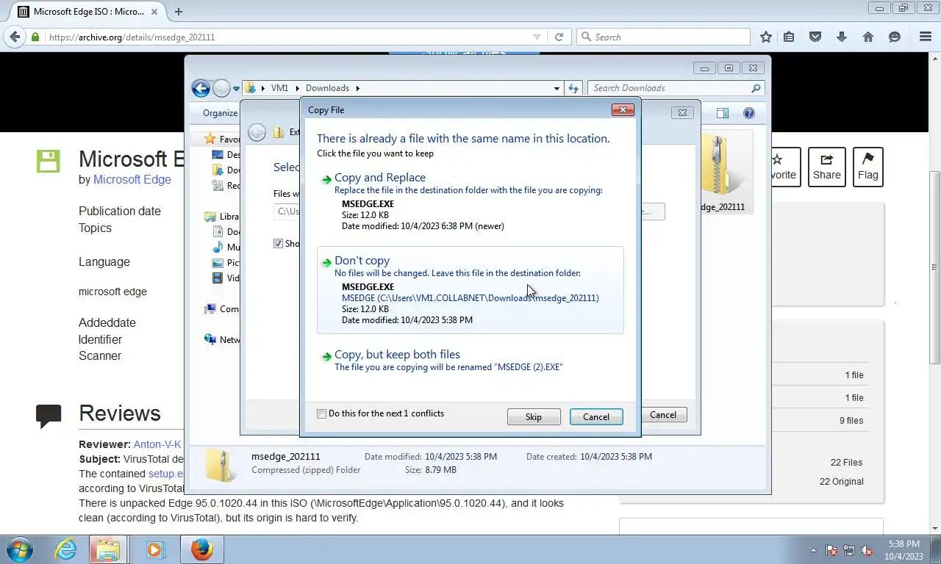Open Firefox downloads arrow icon
The image size is (941, 564).
(842, 37)
